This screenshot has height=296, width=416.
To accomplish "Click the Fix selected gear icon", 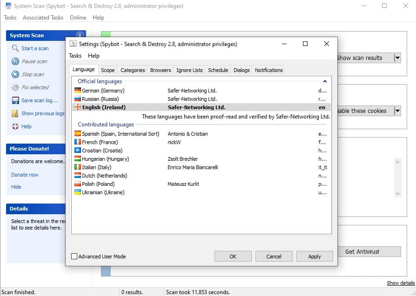I will point(15,87).
